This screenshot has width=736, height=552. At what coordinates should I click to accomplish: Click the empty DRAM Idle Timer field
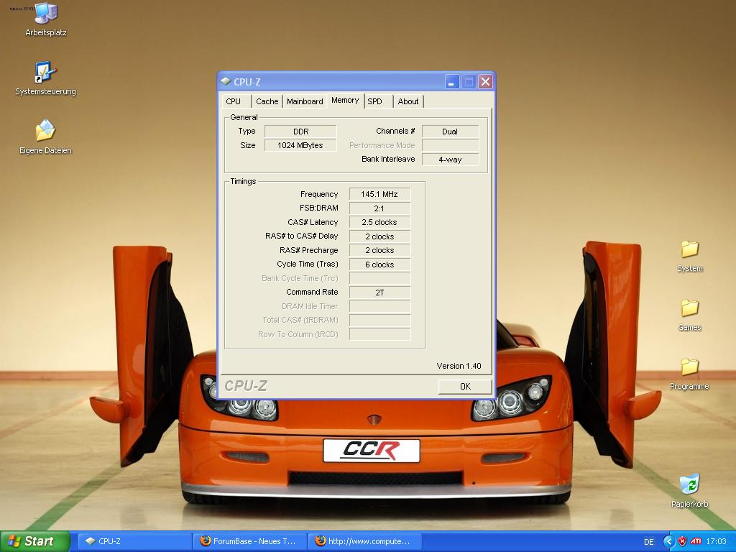click(x=379, y=306)
